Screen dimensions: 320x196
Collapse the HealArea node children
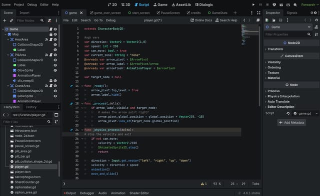pos(8,39)
